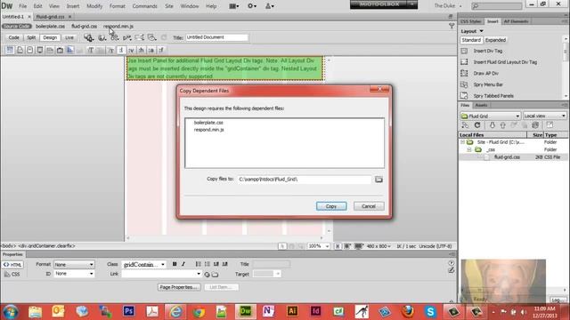The width and height of the screenshot is (570, 320).
Task: Click Connect to Remote Server icon
Action: (465, 125)
